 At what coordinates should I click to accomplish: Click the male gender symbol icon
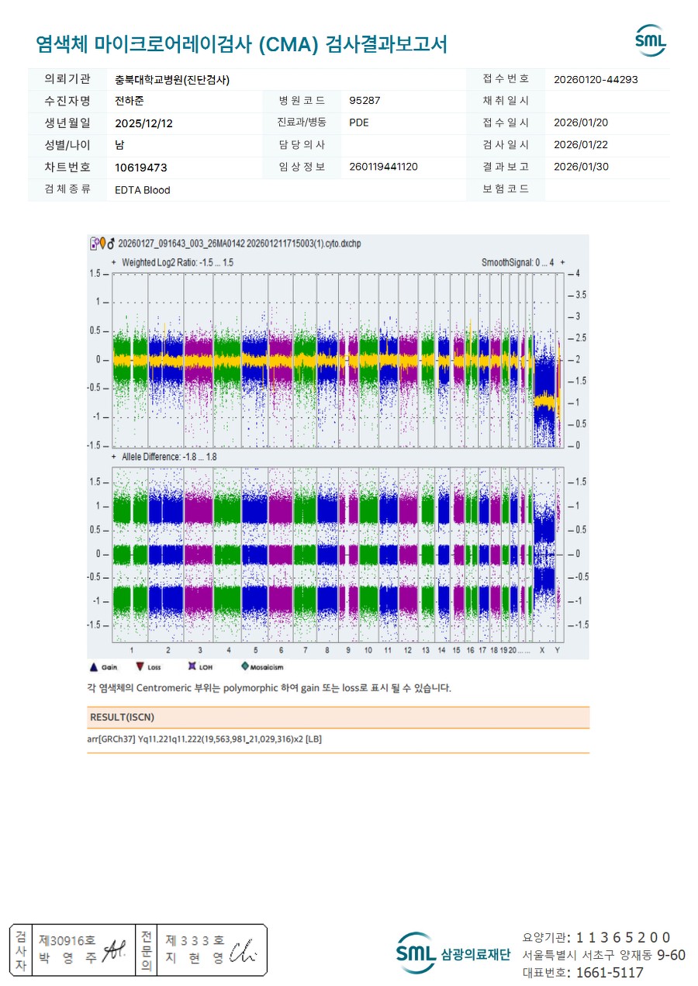click(110, 244)
